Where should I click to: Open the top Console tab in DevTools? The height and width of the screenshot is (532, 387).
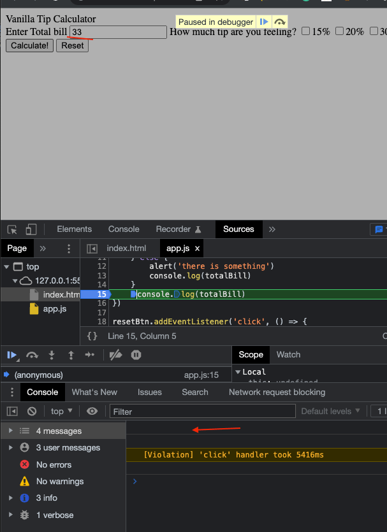(x=124, y=229)
